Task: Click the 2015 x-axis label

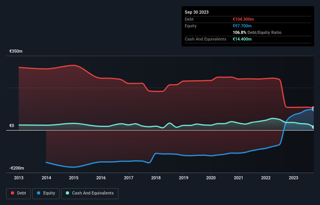Action: coord(74,178)
